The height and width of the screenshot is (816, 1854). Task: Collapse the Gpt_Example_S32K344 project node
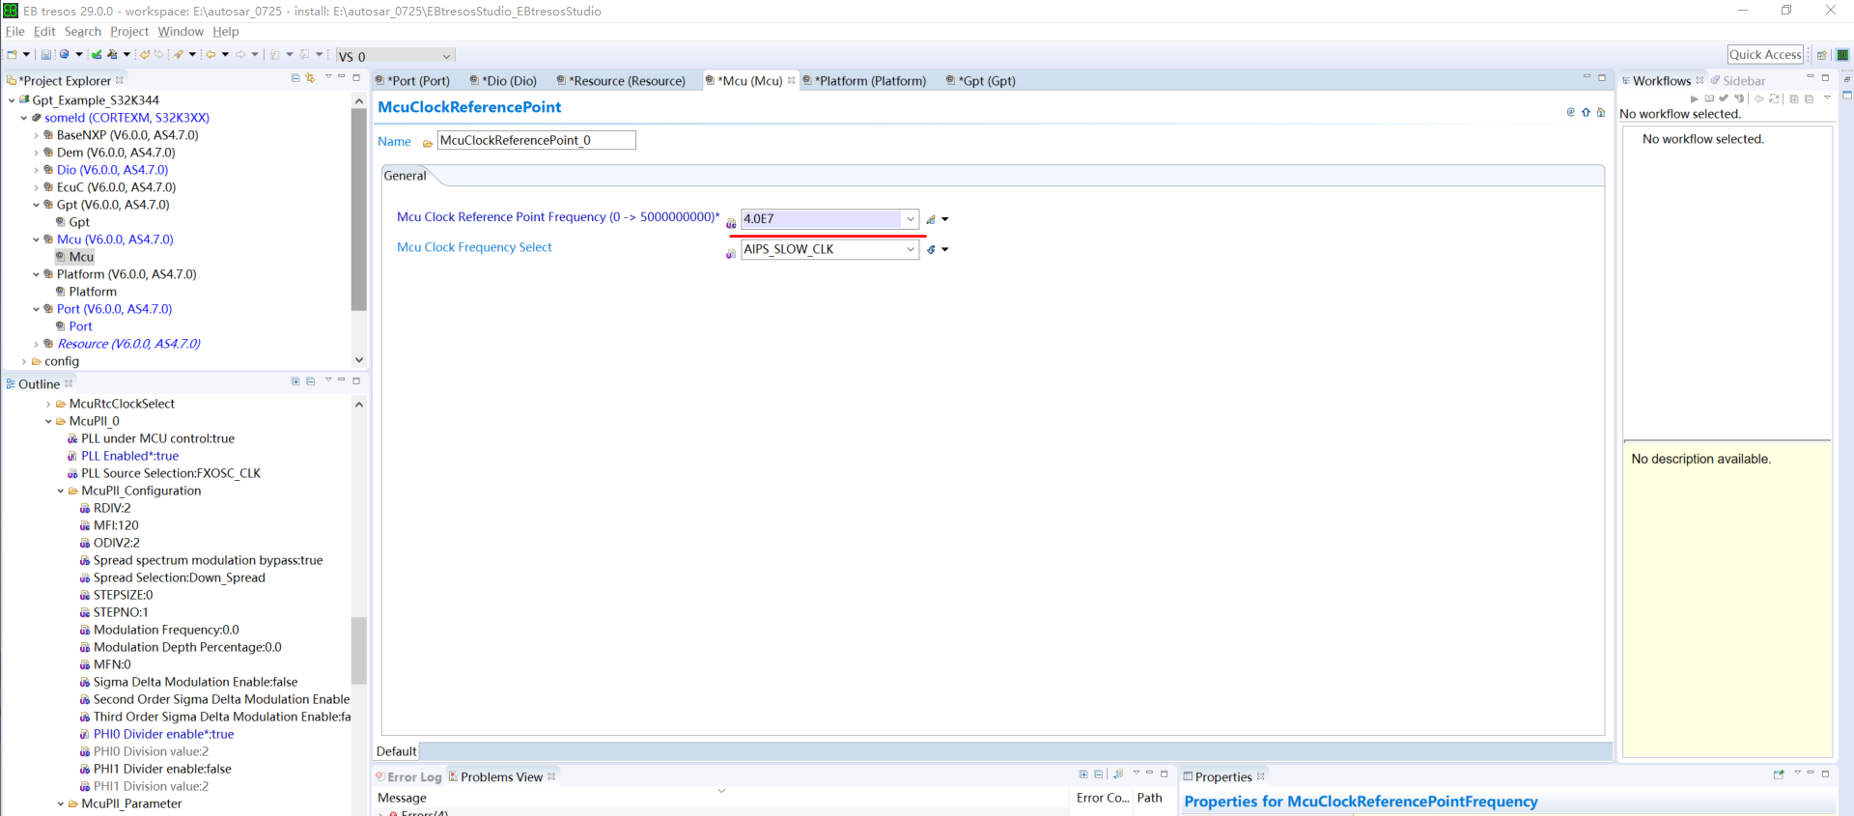[12, 100]
